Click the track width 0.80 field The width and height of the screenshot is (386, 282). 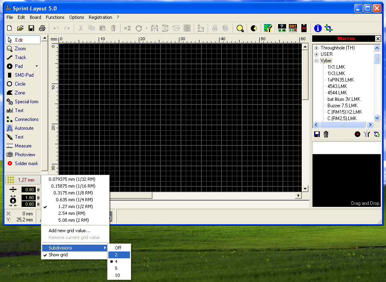29,190
